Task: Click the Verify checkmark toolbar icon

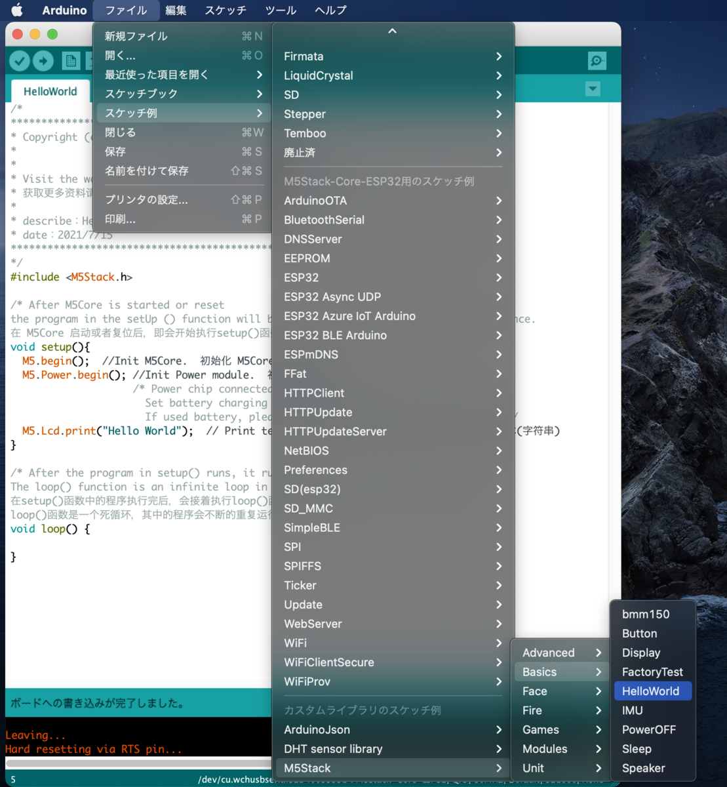Action: (20, 61)
